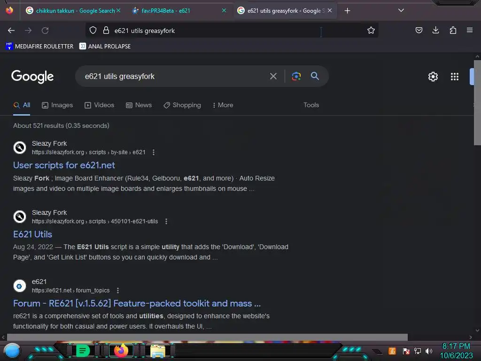Switch to the chikkun takkun Google Search tab
This screenshot has height=361, width=481.
pyautogui.click(x=70, y=11)
